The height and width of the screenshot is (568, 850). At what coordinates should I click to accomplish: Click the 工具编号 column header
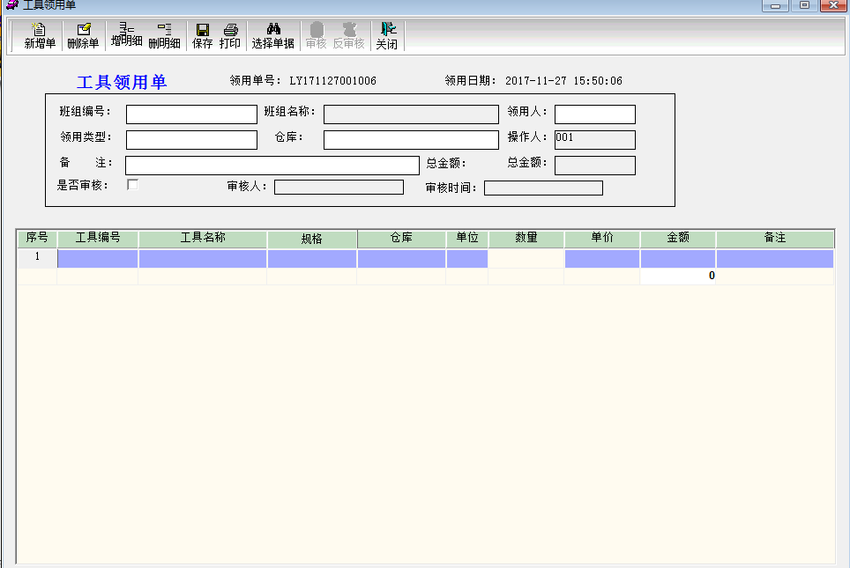point(98,239)
